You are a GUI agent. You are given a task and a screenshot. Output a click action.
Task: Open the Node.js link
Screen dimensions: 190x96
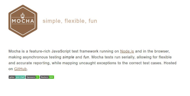tap(127, 51)
